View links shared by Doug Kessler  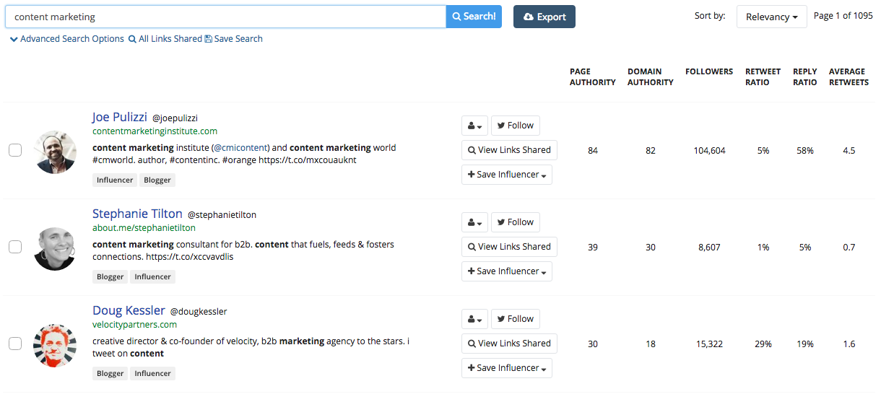pyautogui.click(x=509, y=344)
